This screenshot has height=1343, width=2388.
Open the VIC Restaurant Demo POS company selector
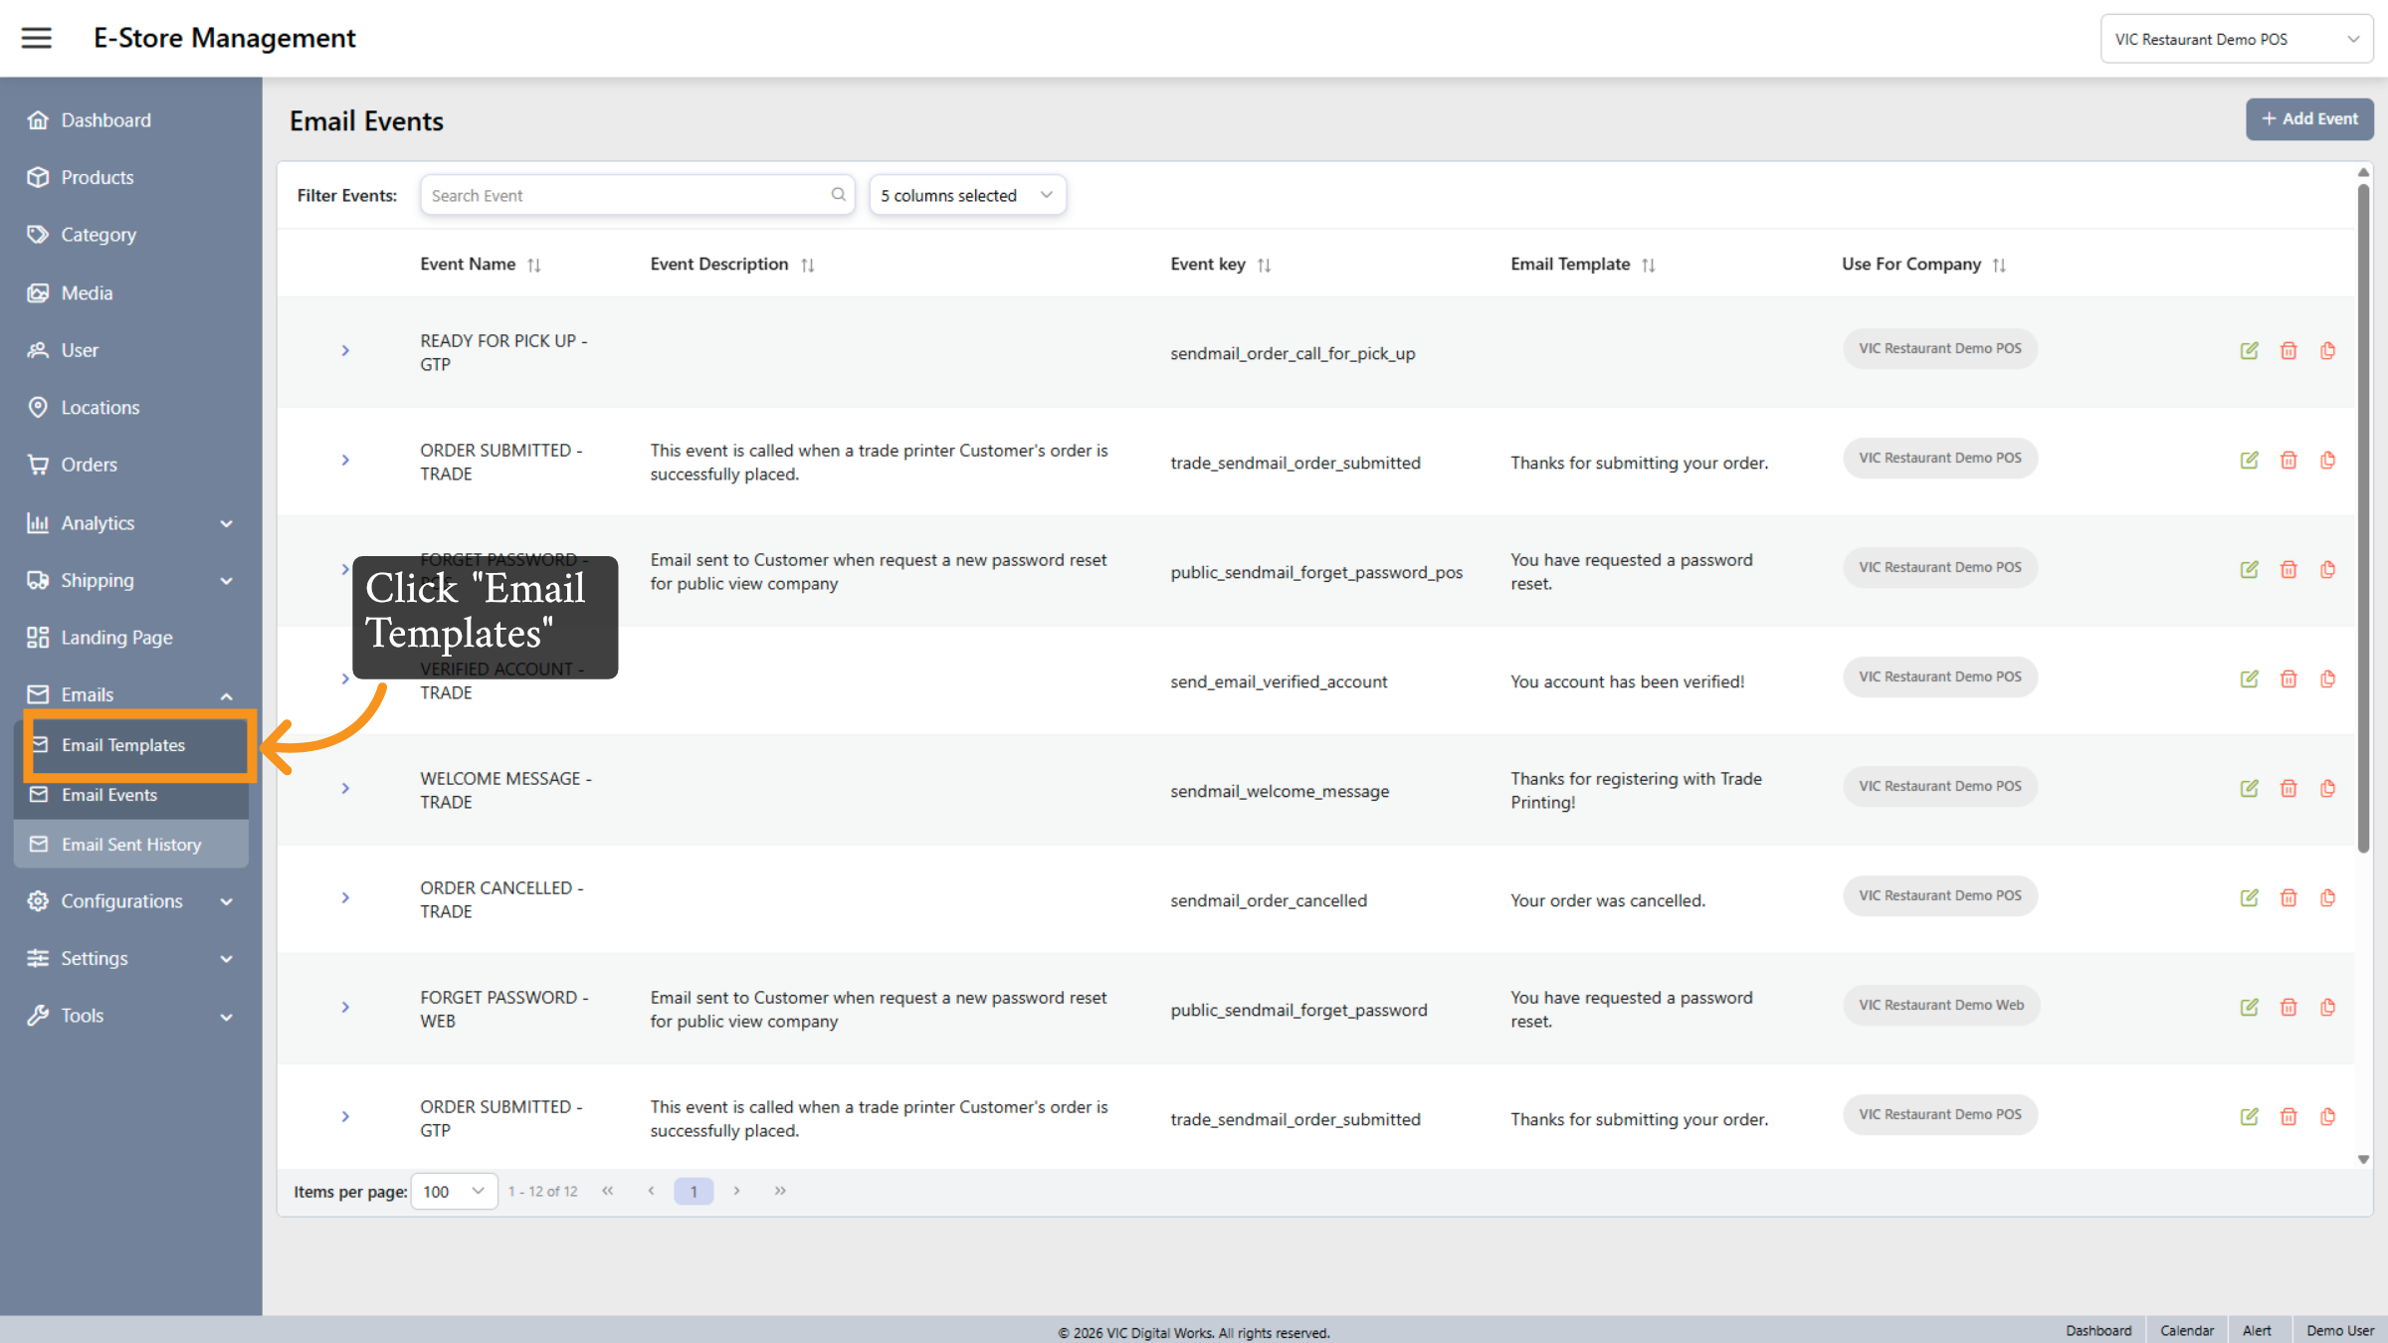pyautogui.click(x=2237, y=38)
